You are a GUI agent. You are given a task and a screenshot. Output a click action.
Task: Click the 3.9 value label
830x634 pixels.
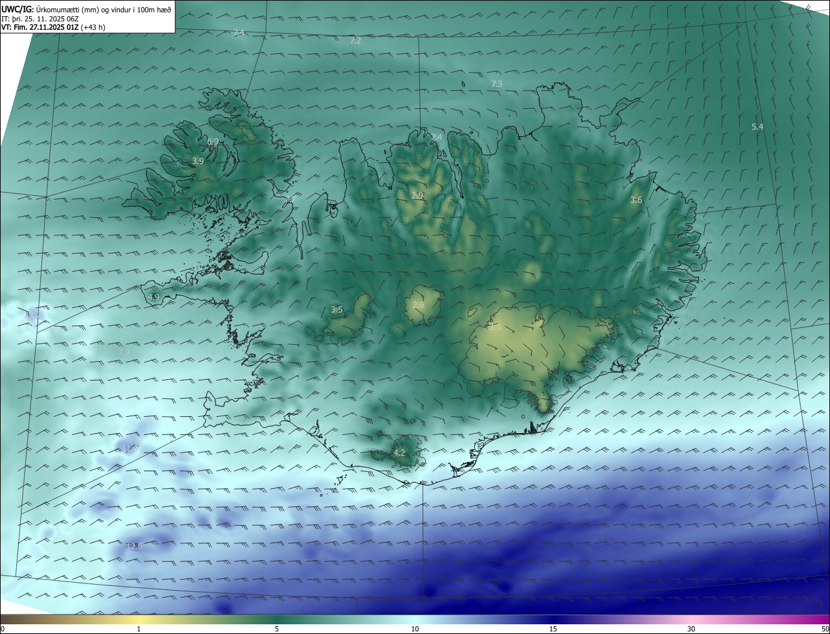[x=198, y=161]
